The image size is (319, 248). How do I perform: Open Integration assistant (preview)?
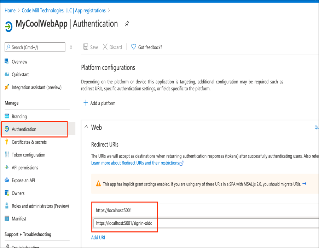coord(37,87)
